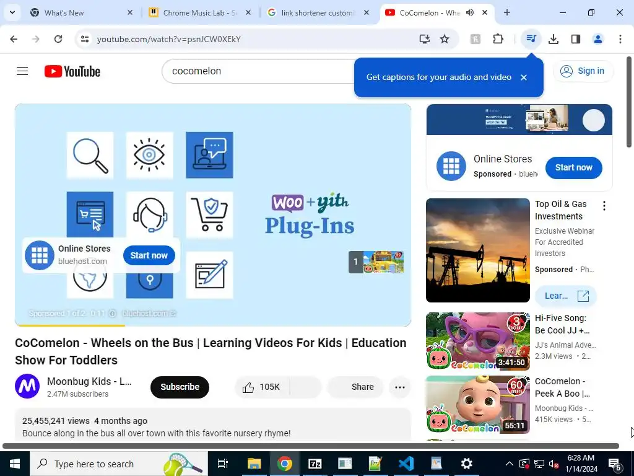Open the Chrome extensions puzzle icon
This screenshot has width=634, height=476.
(x=498, y=39)
